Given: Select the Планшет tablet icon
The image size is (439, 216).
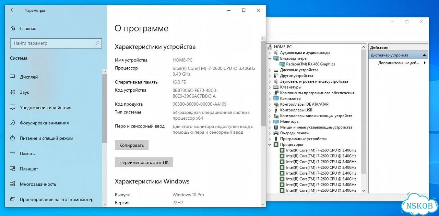Looking at the screenshot, I should coord(13,169).
